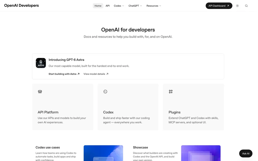Click 'Learn how teams are using Codex' text
The height and width of the screenshot is (161, 258).
(x=56, y=156)
